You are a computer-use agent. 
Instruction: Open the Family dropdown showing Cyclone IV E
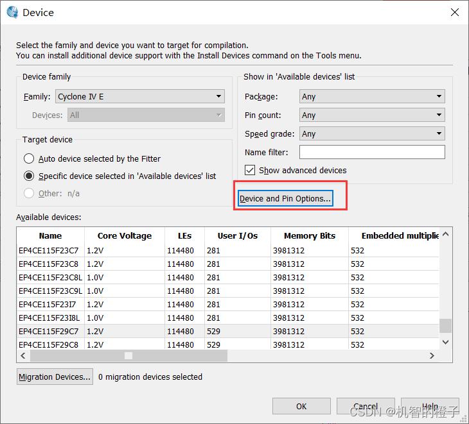point(139,96)
